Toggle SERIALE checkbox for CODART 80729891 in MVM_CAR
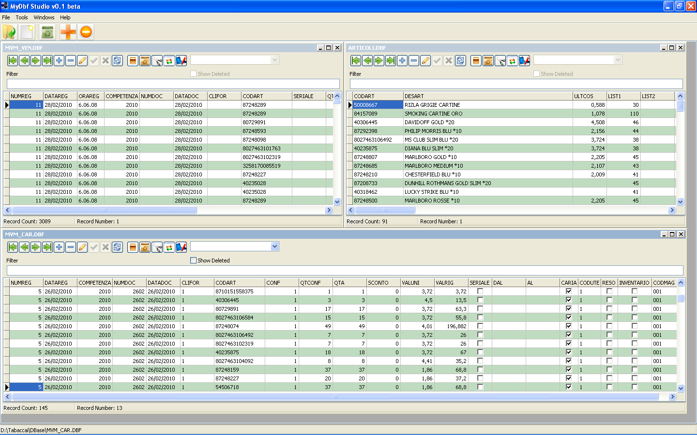 click(480, 309)
